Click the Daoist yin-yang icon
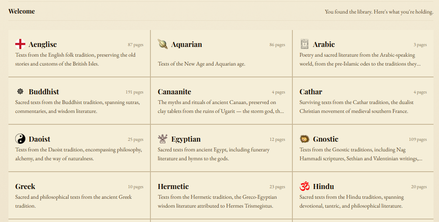Screen dimensions: 439x222 [20, 139]
